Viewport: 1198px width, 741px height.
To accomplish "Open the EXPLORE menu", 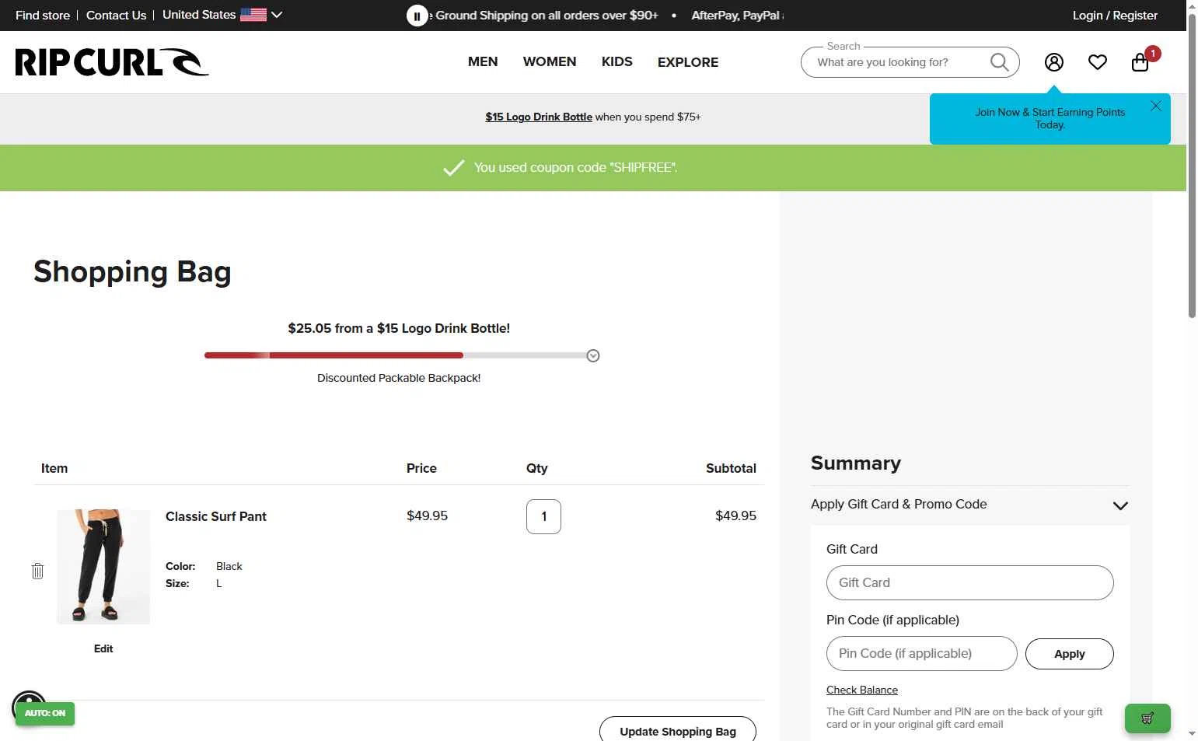I will (688, 62).
